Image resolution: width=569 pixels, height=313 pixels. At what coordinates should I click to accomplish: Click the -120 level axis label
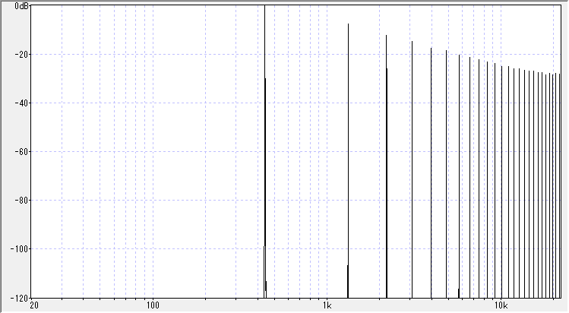click(x=19, y=298)
